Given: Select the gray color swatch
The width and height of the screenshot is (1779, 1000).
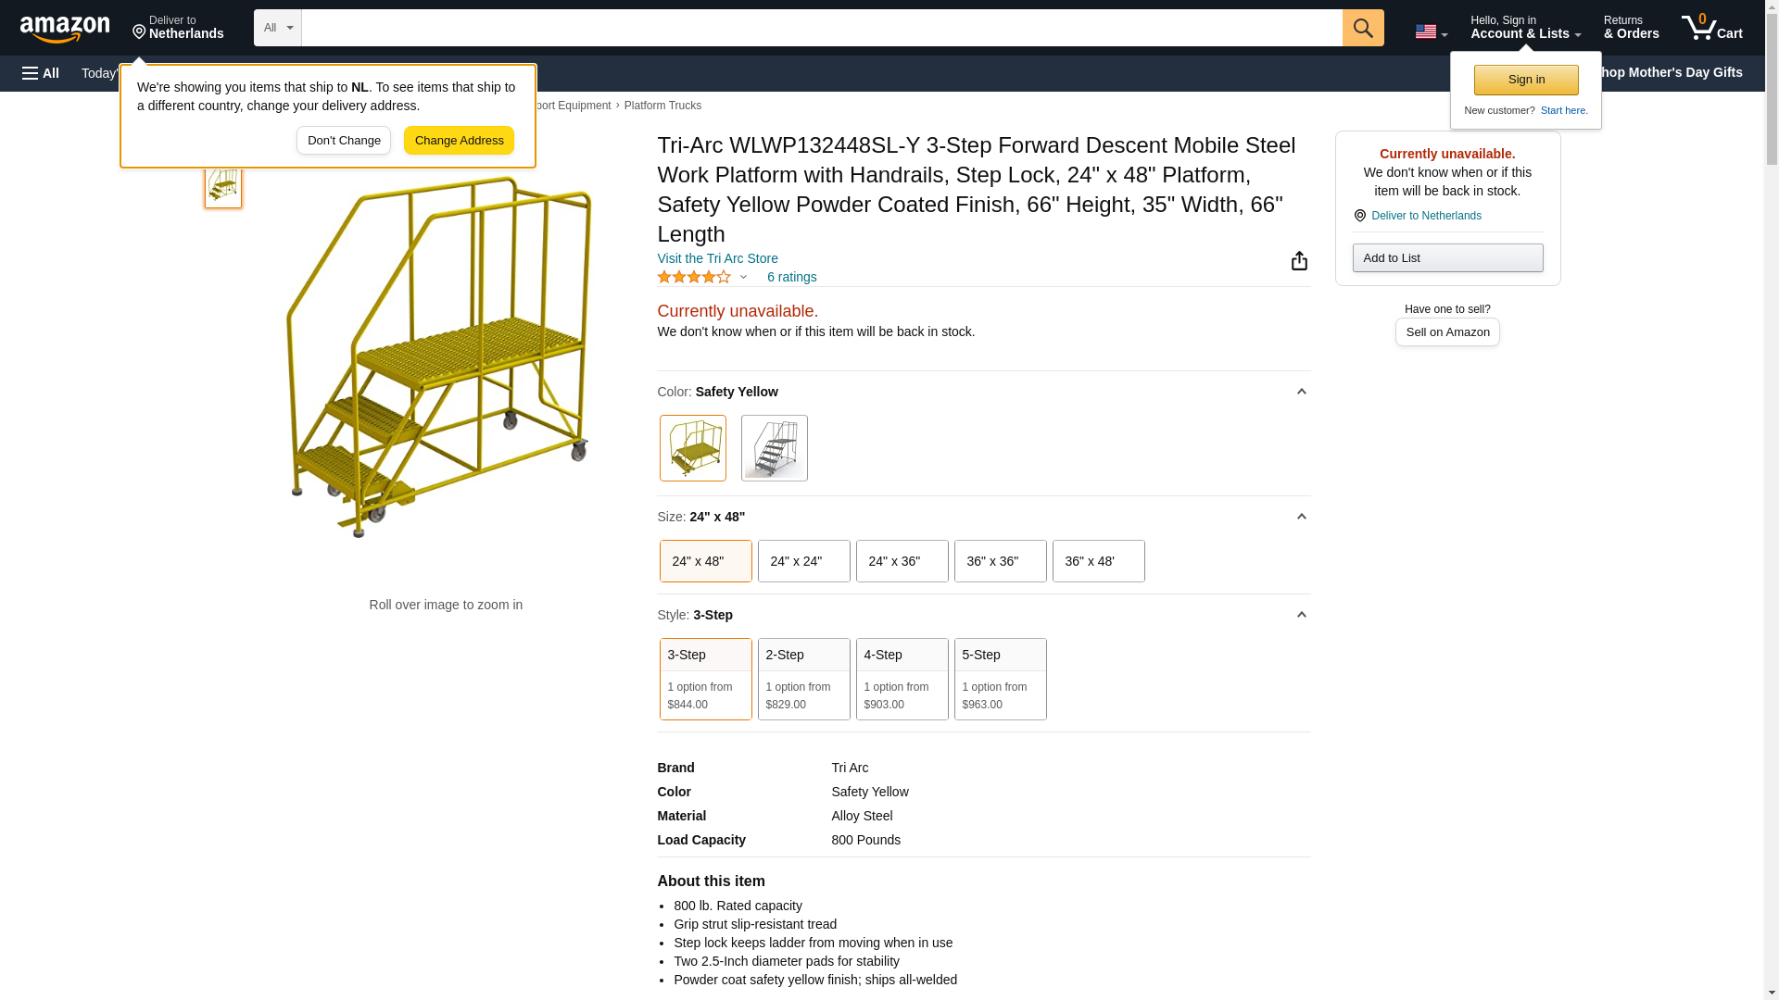Looking at the screenshot, I should (x=774, y=448).
